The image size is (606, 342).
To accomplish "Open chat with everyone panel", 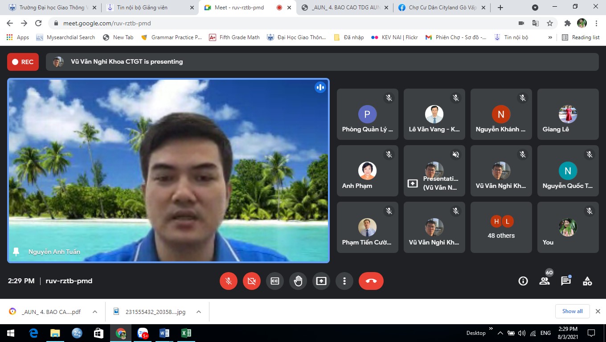I will tap(566, 281).
